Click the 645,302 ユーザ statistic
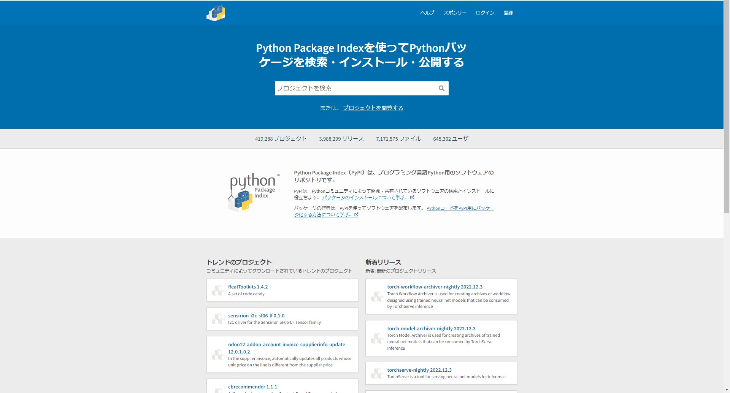 point(451,138)
